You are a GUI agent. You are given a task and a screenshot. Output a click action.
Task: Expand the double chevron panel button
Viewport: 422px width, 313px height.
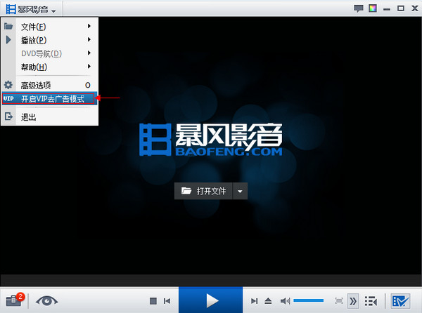352,301
